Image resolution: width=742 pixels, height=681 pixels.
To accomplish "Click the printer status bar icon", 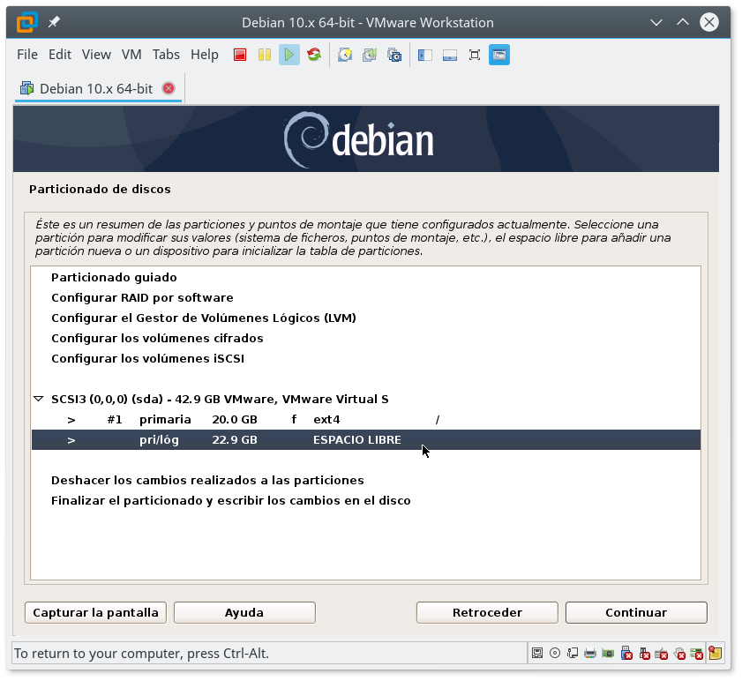I will (x=590, y=654).
